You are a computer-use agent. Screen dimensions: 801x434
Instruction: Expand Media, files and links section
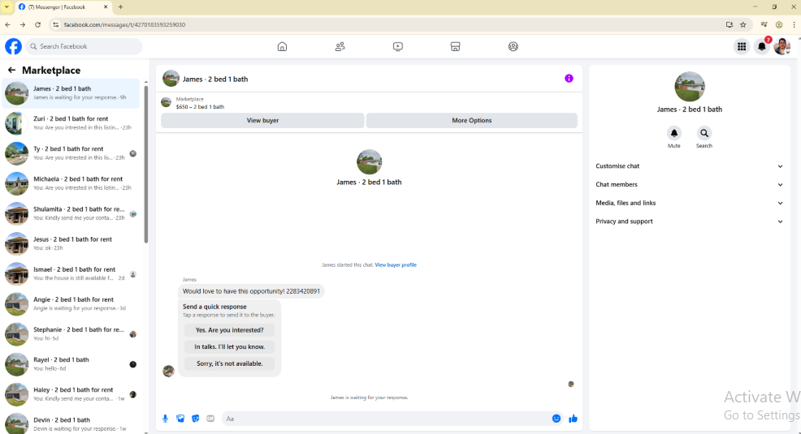[x=689, y=203]
